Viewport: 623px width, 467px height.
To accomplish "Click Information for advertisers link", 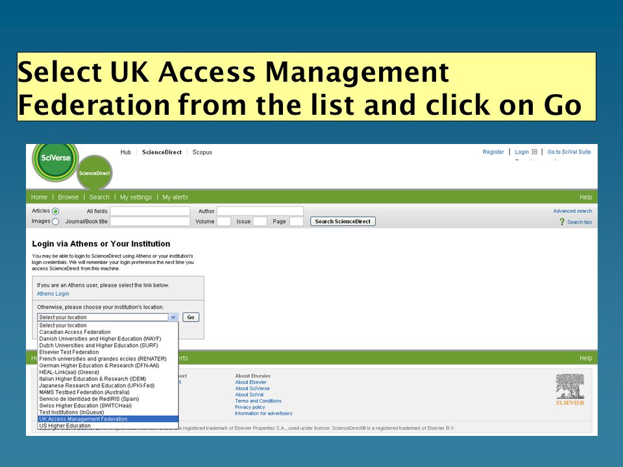I will point(263,413).
